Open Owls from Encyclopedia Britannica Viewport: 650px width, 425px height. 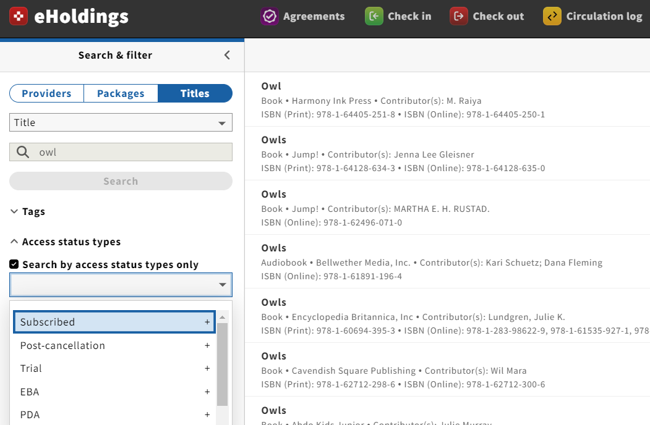pyautogui.click(x=273, y=303)
